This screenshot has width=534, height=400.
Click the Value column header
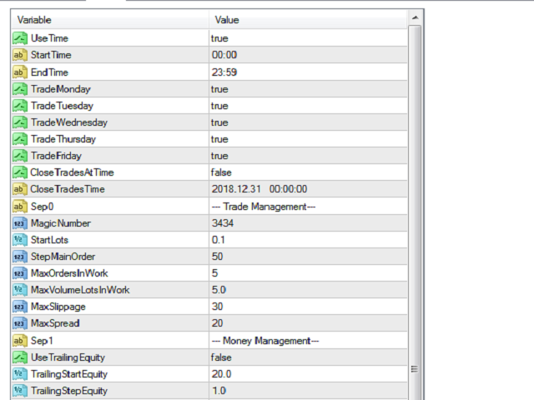308,20
